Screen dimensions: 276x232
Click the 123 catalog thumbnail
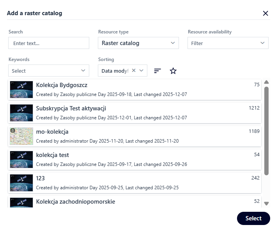point(21,183)
